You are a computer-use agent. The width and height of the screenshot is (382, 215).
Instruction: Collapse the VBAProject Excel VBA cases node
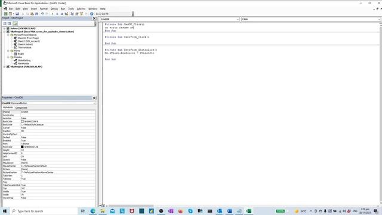coord(4,32)
